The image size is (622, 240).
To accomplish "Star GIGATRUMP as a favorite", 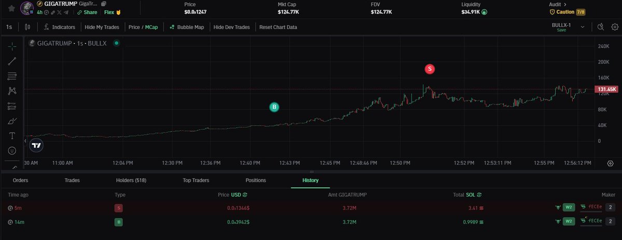I will (11, 8).
